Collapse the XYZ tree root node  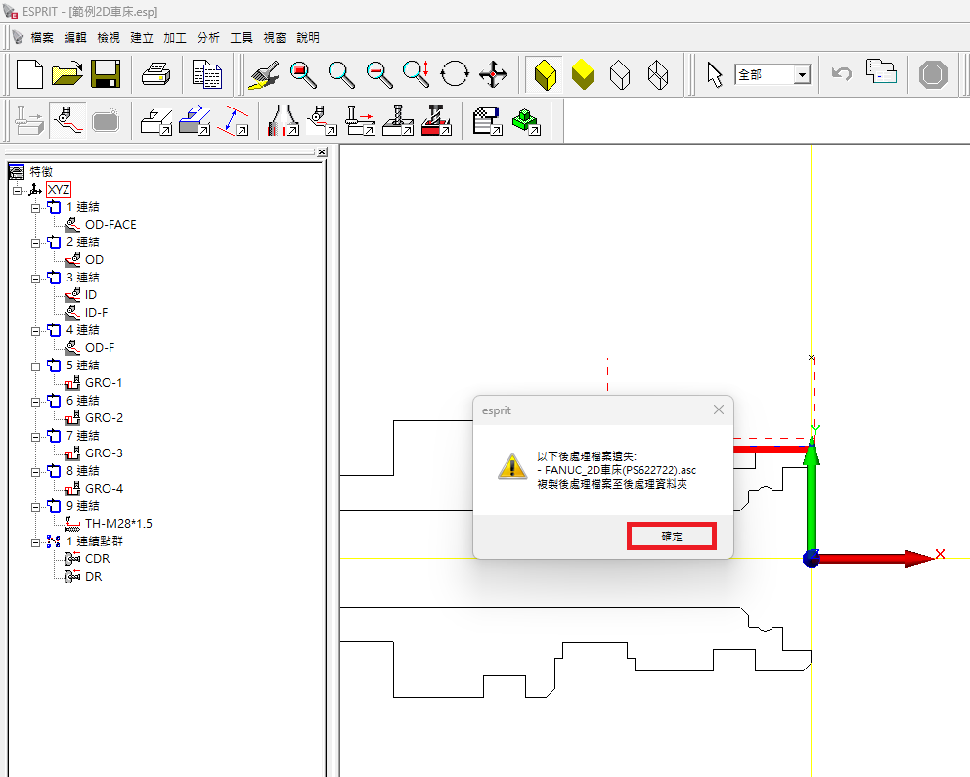point(17,190)
